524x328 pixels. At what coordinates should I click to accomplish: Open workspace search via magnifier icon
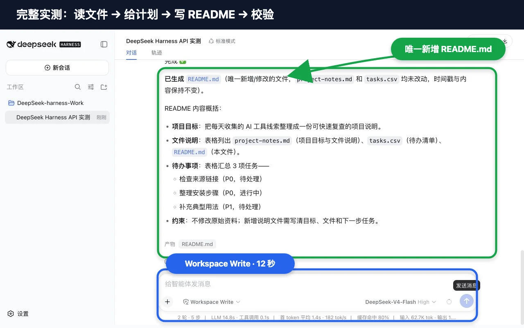pos(78,87)
